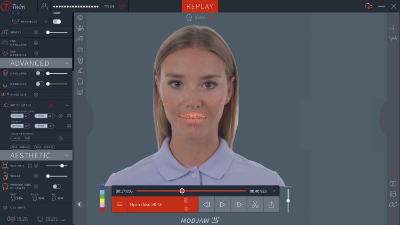This screenshot has height=225, width=400.
Task: Collapse the ADVANCED section
Action: pyautogui.click(x=67, y=63)
